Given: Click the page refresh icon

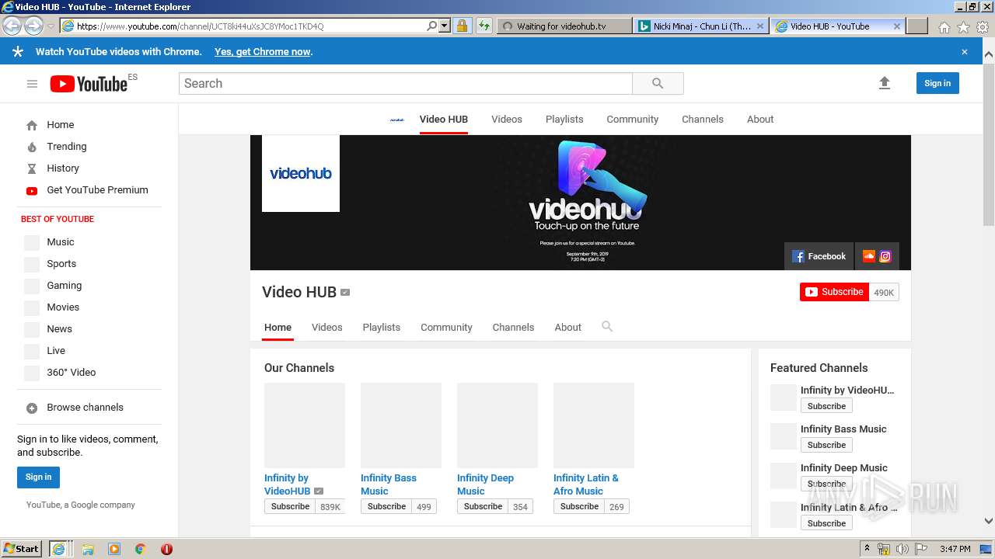Looking at the screenshot, I should tap(484, 26).
